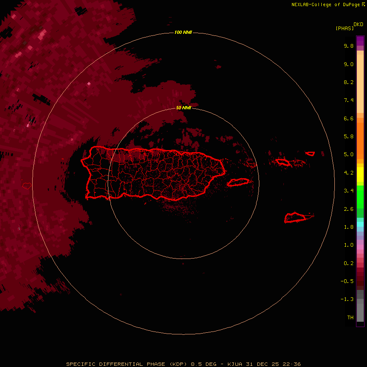
Task: Select the 5.0 scale label
Action: 349,155
